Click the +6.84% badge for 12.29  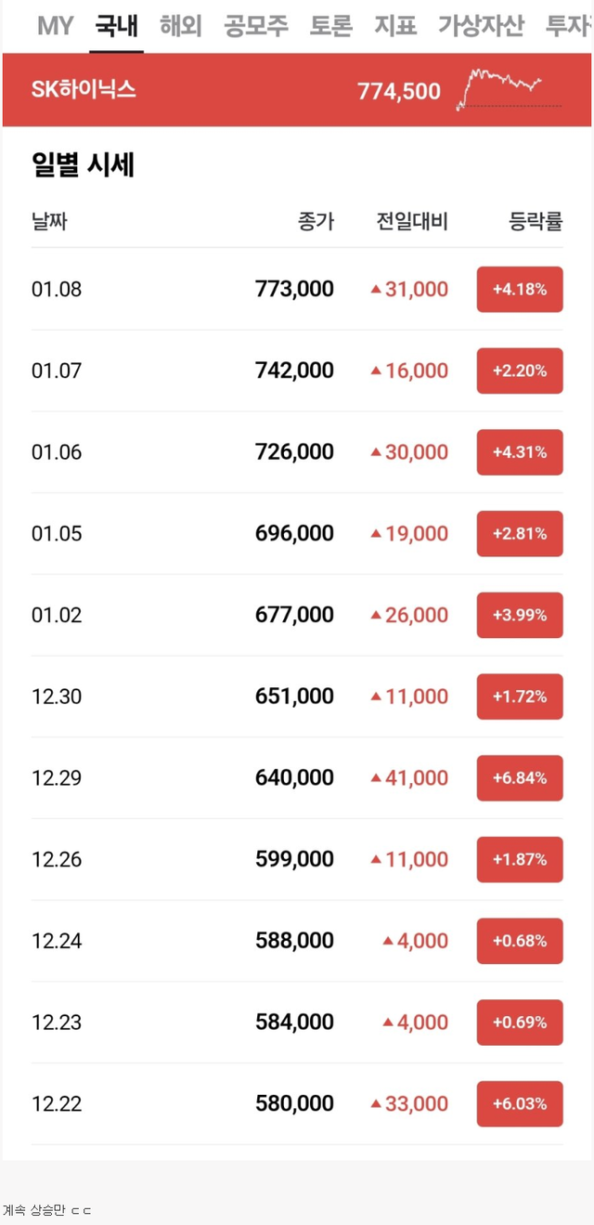(520, 777)
